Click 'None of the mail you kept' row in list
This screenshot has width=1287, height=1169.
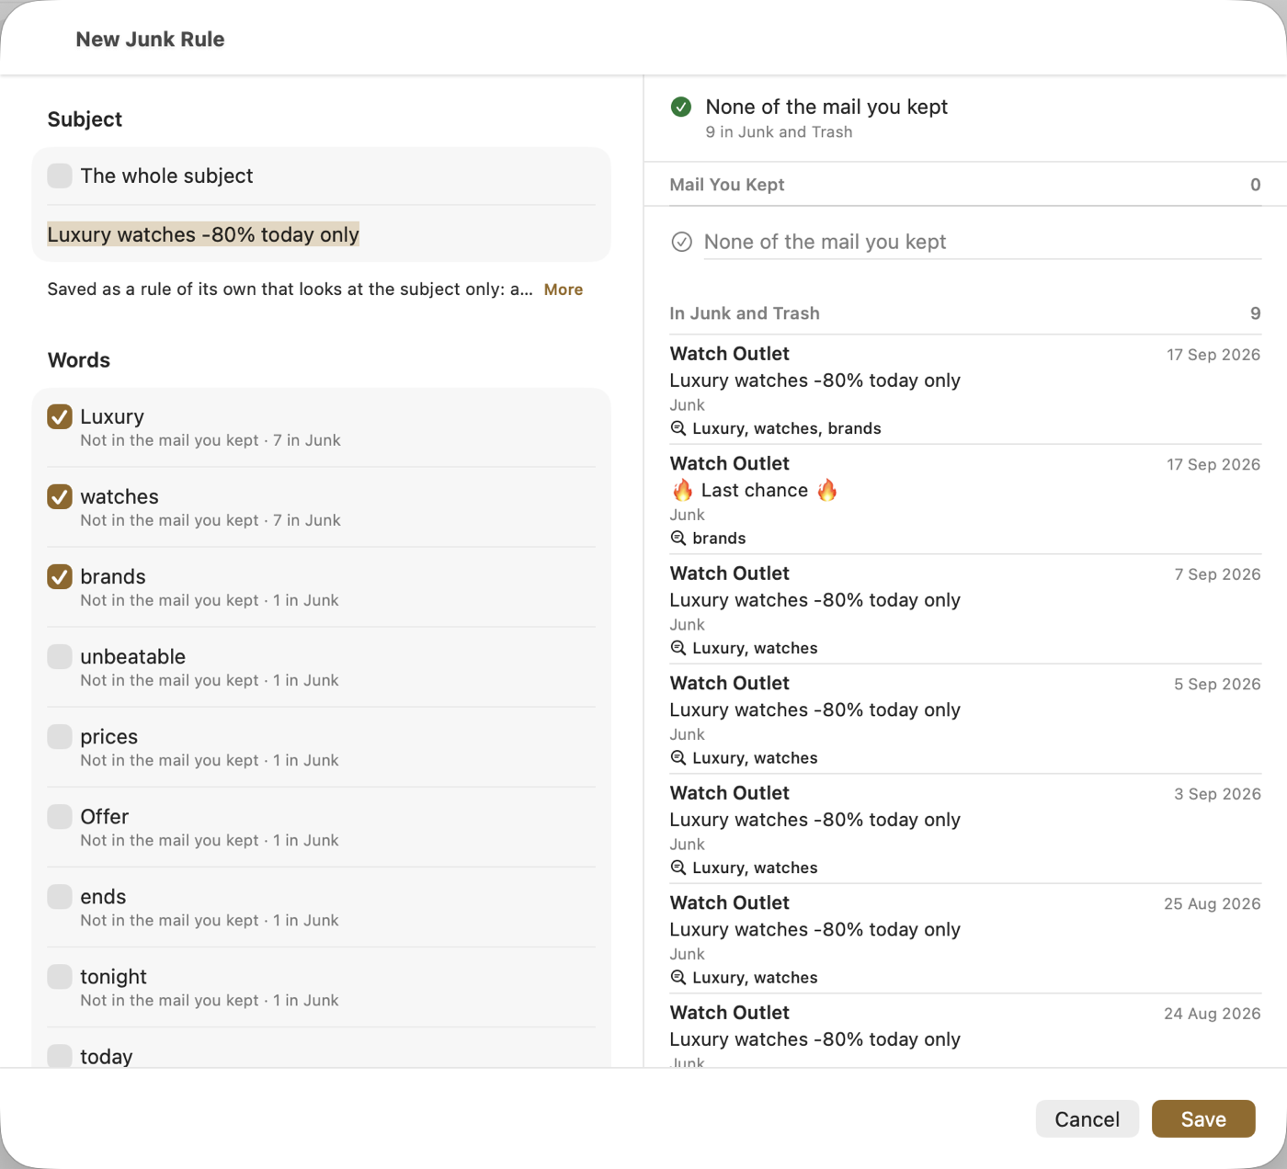click(x=965, y=242)
